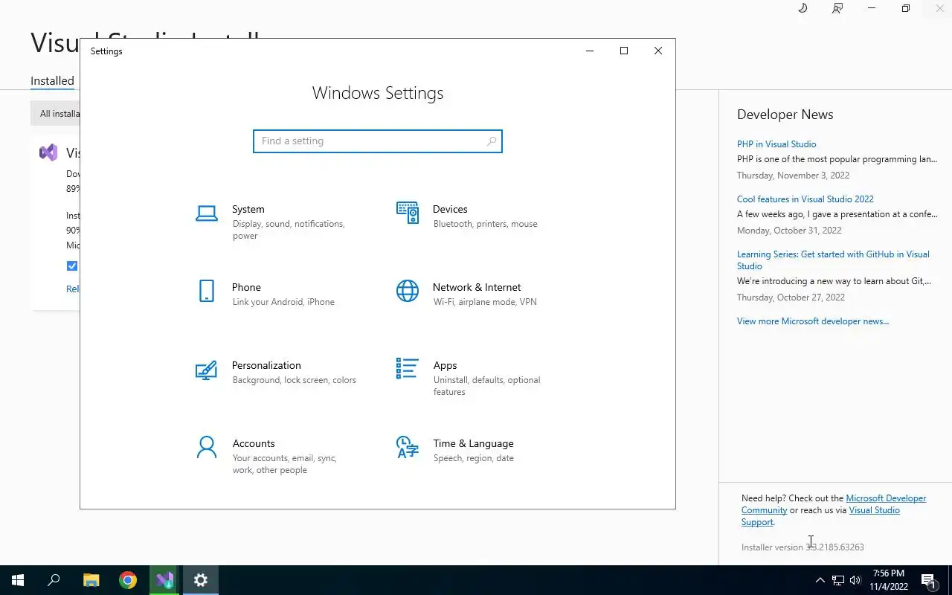952x595 pixels.
Task: Open the Personalization paintbrush icon
Action: (x=206, y=370)
